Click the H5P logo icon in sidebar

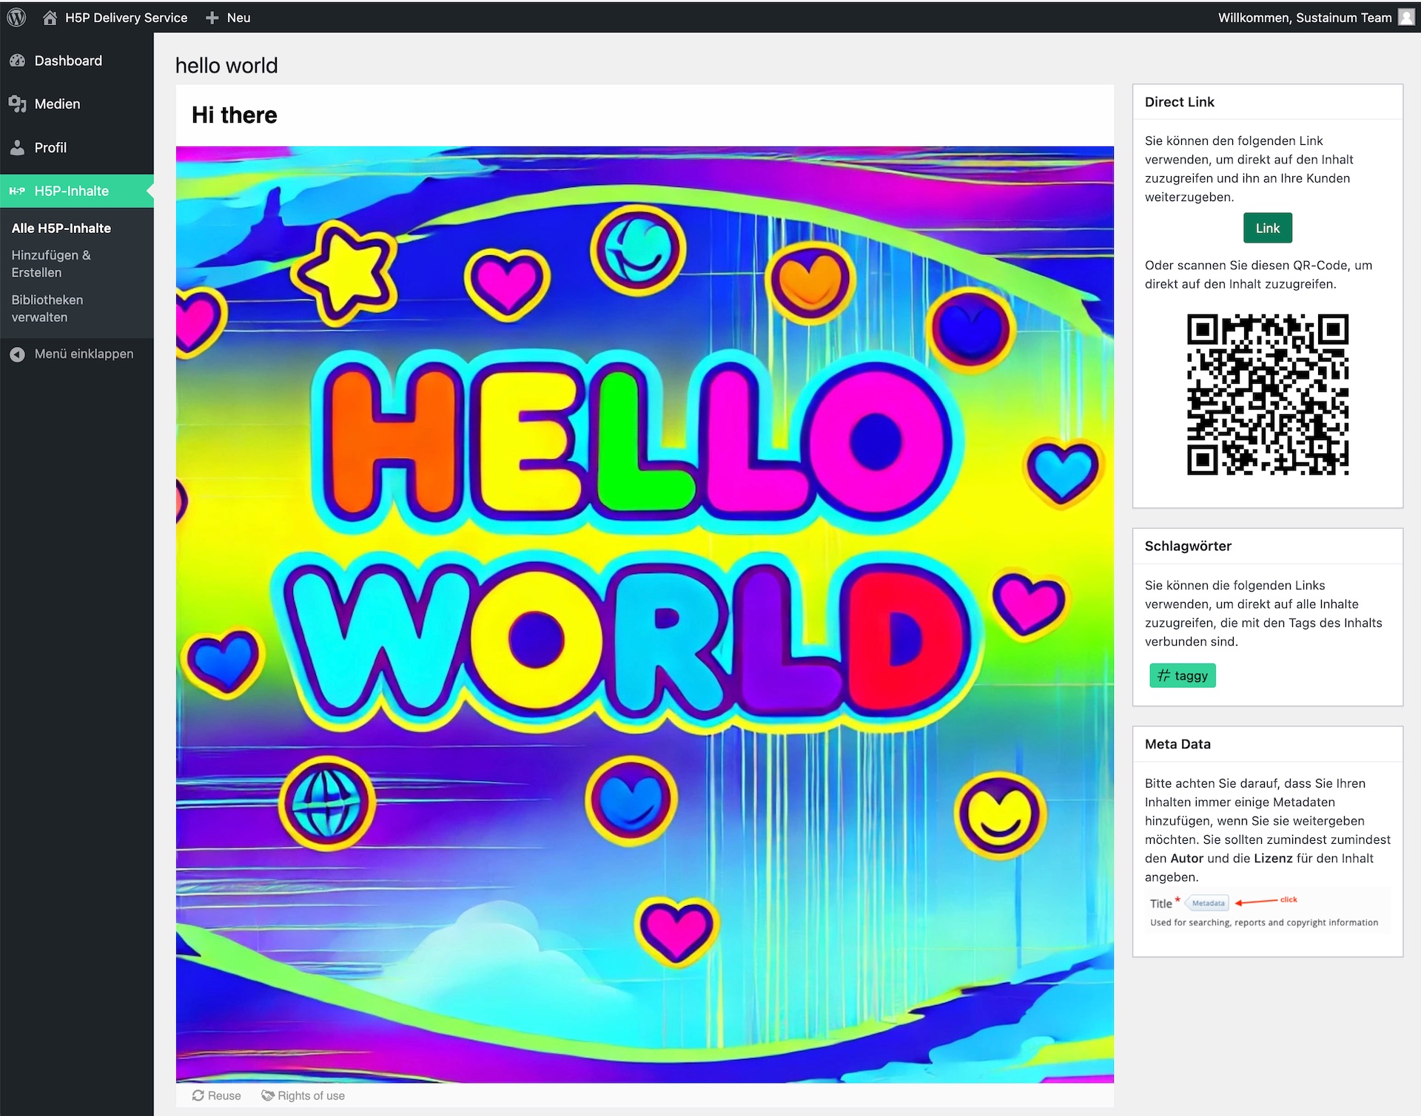pos(17,191)
